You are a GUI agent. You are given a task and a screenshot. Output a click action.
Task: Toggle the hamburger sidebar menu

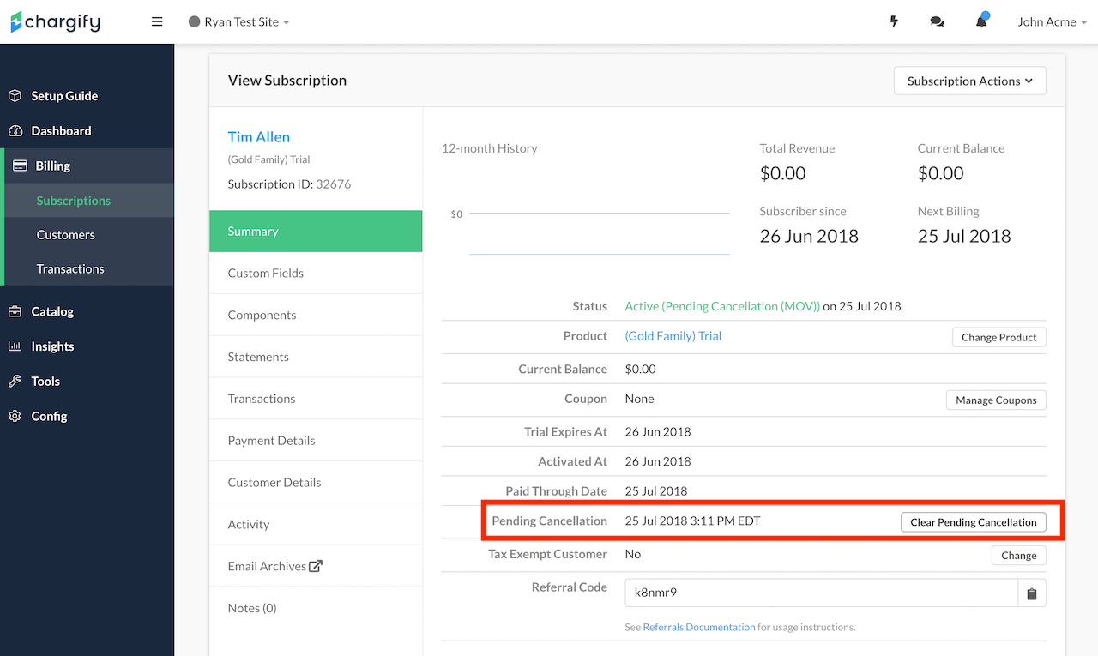coord(157,21)
